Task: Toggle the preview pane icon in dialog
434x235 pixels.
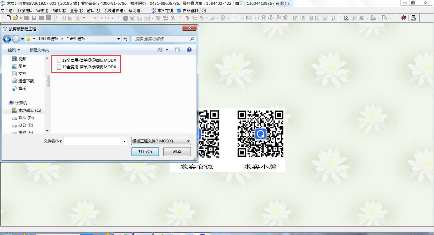Action: click(178, 50)
